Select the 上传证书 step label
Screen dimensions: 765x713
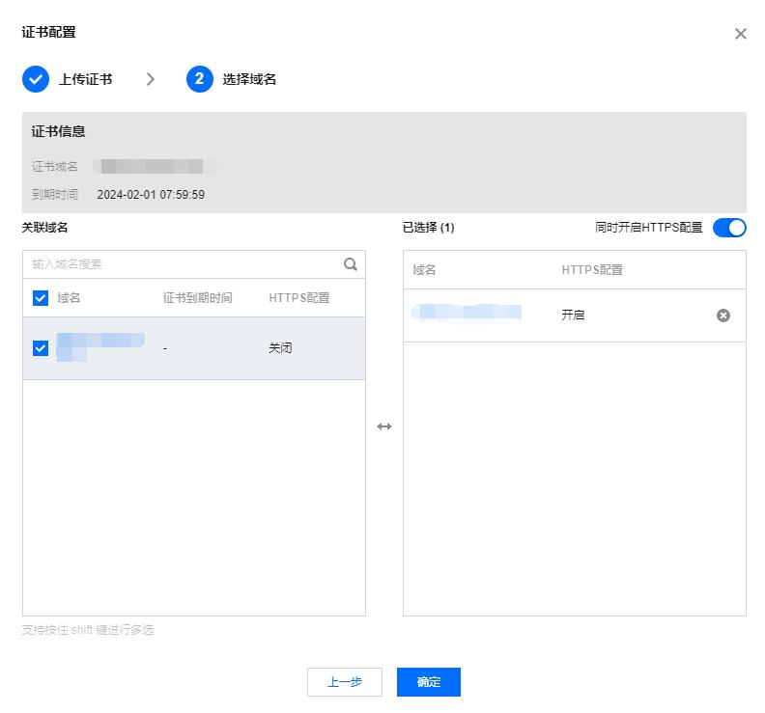[85, 79]
